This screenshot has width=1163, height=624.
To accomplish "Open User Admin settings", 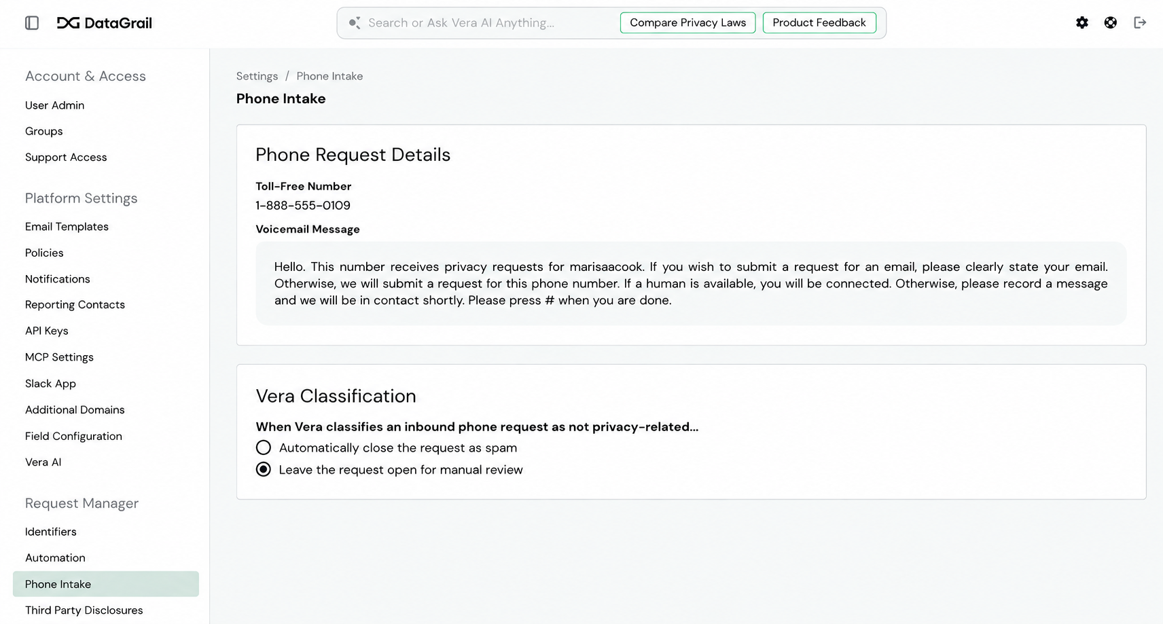I will (x=55, y=105).
